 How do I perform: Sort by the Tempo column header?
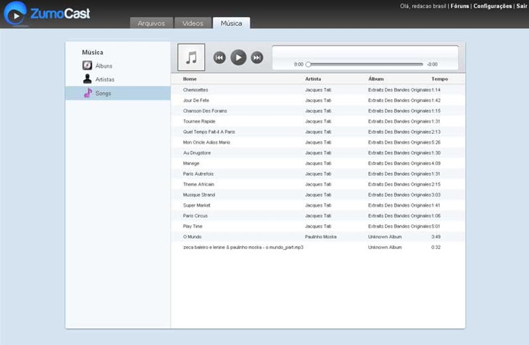[440, 79]
